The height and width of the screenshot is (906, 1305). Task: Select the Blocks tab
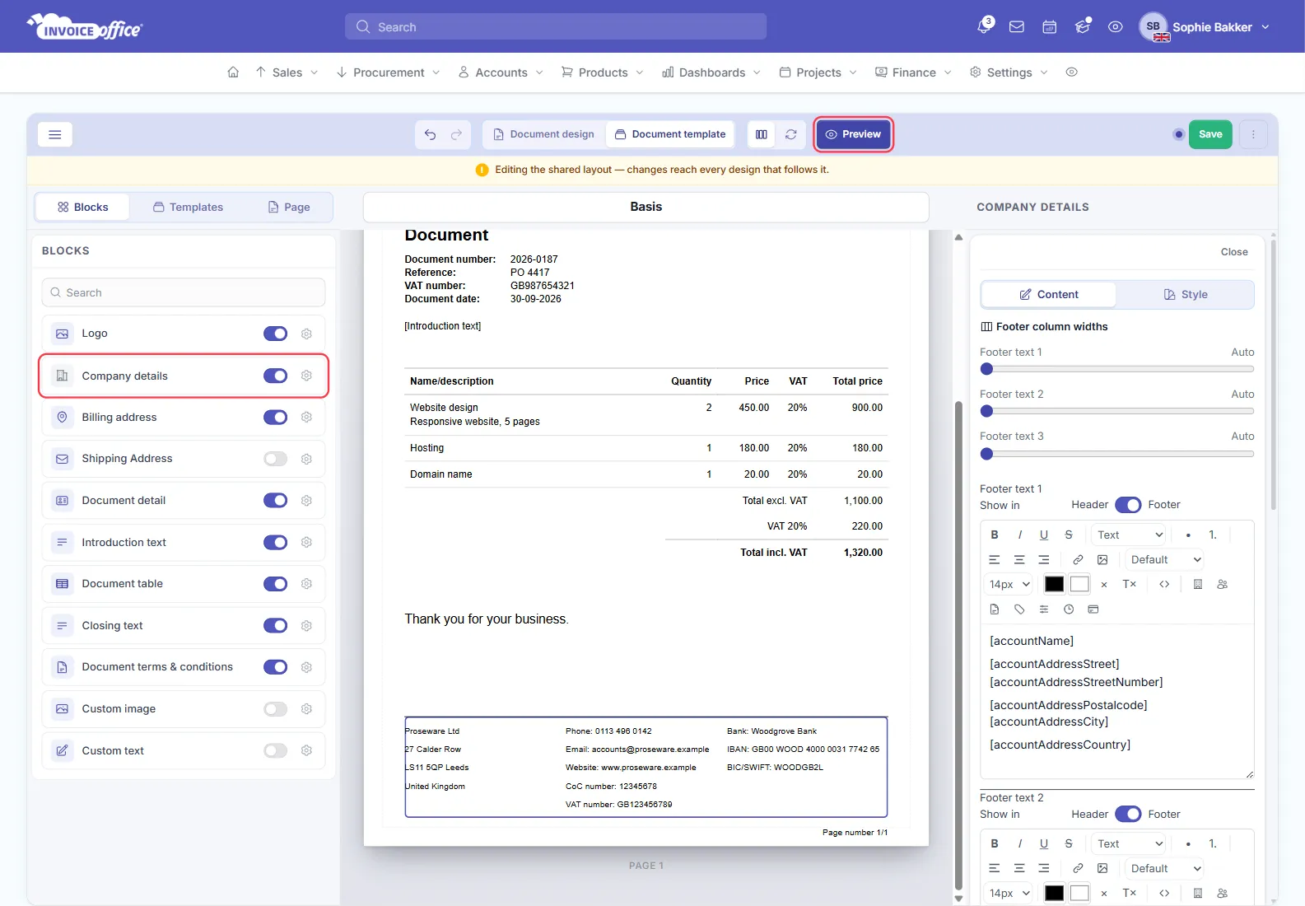82,207
